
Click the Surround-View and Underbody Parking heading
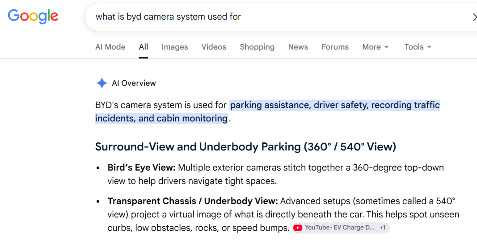coord(246,147)
